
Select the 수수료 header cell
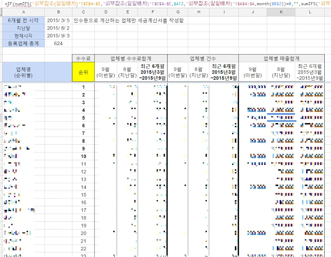tap(83, 58)
